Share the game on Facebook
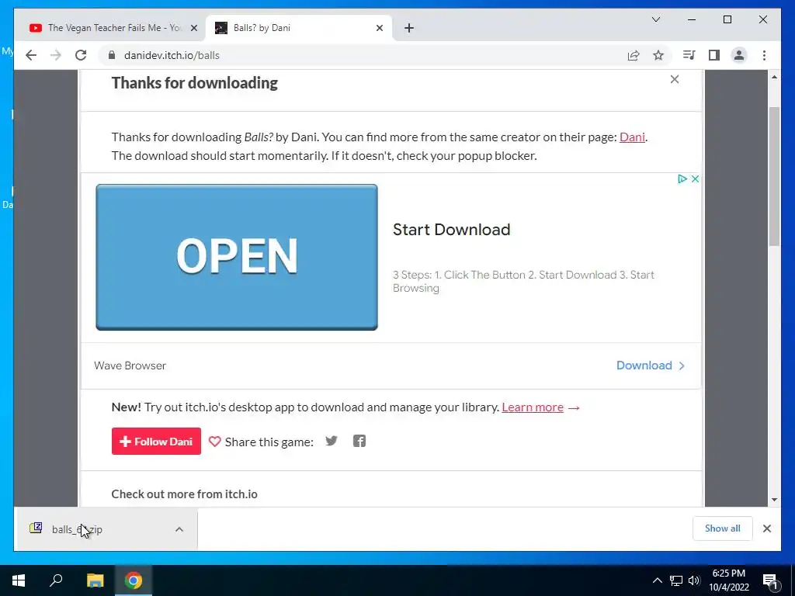 pyautogui.click(x=359, y=441)
